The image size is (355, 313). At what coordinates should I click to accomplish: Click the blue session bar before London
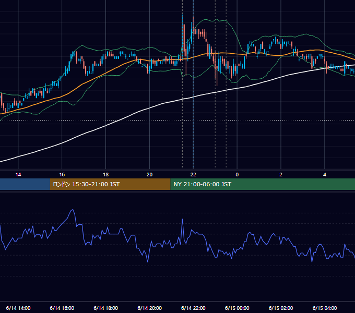pos(25,184)
